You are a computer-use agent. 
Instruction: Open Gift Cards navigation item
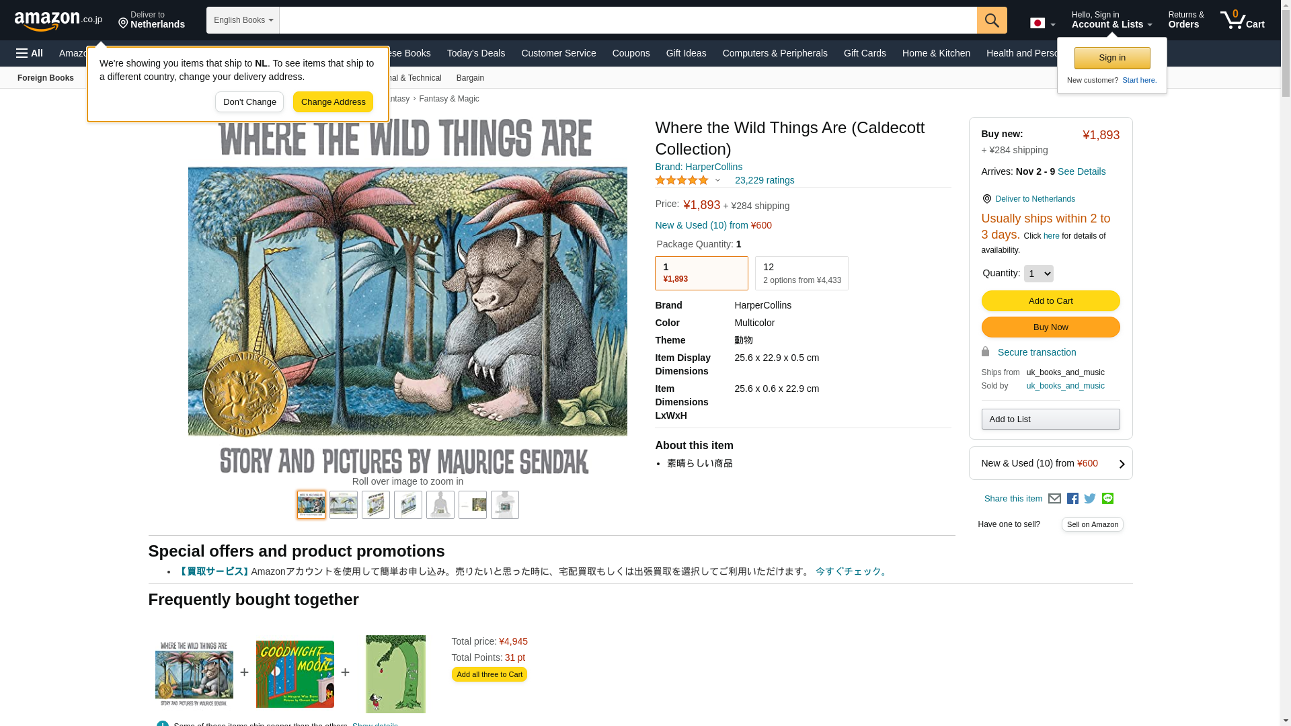coord(865,53)
